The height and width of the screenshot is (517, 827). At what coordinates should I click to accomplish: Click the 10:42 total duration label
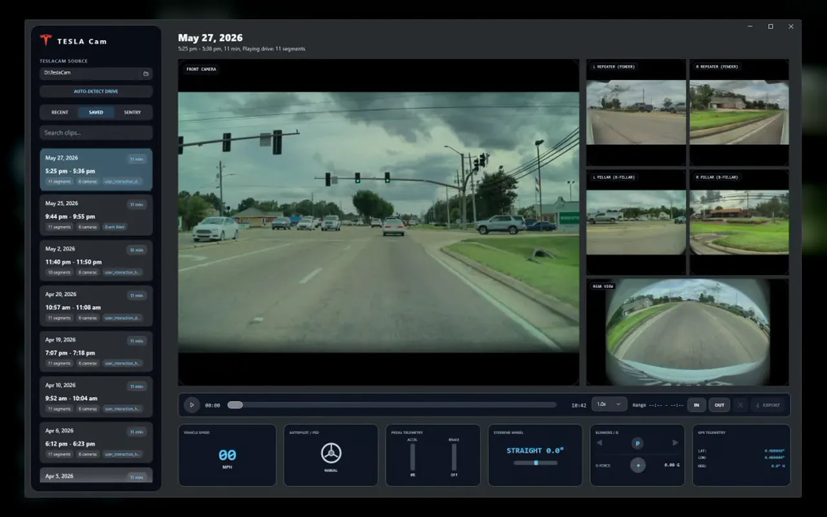click(579, 405)
